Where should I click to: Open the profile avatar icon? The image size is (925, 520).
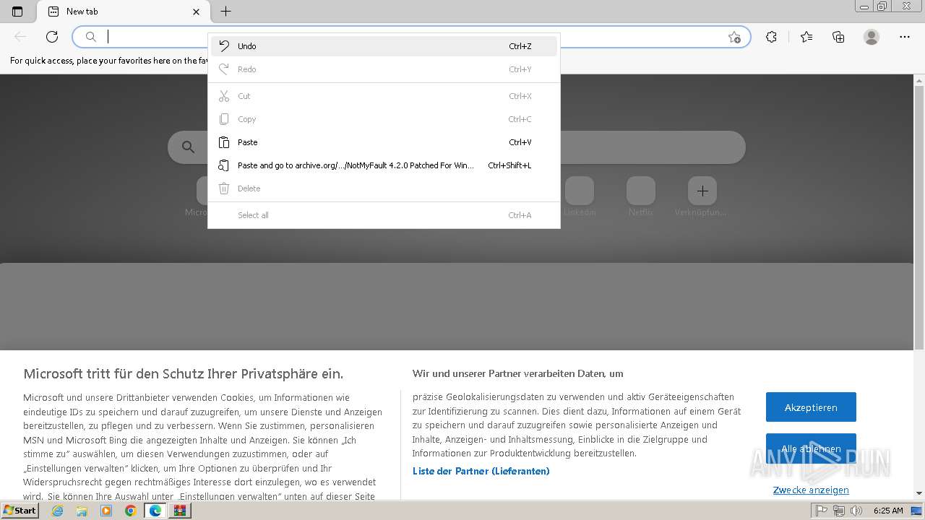[x=872, y=37]
